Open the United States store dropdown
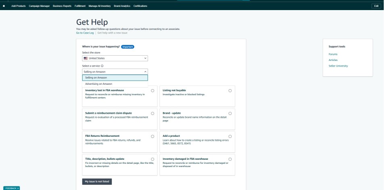Viewport: 384px width, 190px height. point(115,58)
